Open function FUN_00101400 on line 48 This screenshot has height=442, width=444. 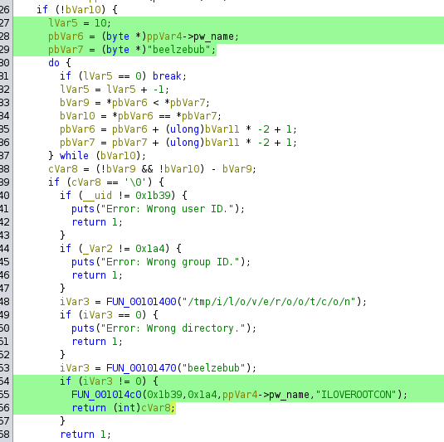(141, 302)
